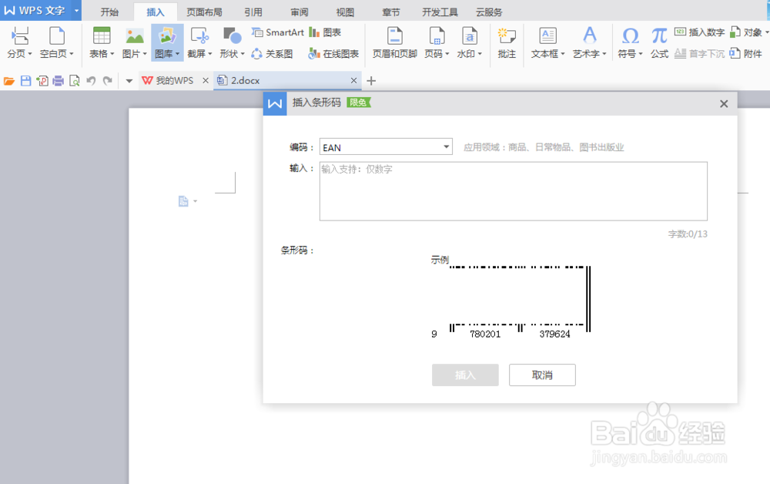Redo the last action
The height and width of the screenshot is (484, 770).
pyautogui.click(x=108, y=81)
